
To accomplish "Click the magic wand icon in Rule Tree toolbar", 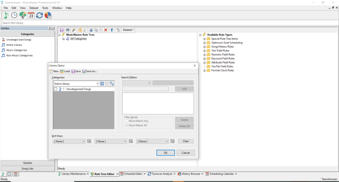I will coord(74,30).
